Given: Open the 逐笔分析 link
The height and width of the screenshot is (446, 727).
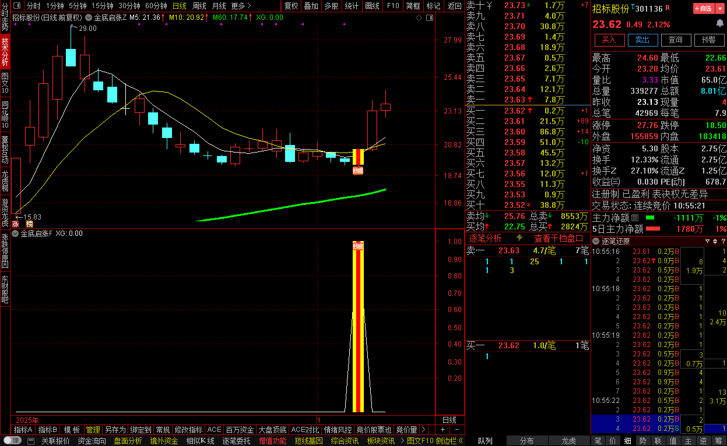Looking at the screenshot, I should (x=485, y=238).
